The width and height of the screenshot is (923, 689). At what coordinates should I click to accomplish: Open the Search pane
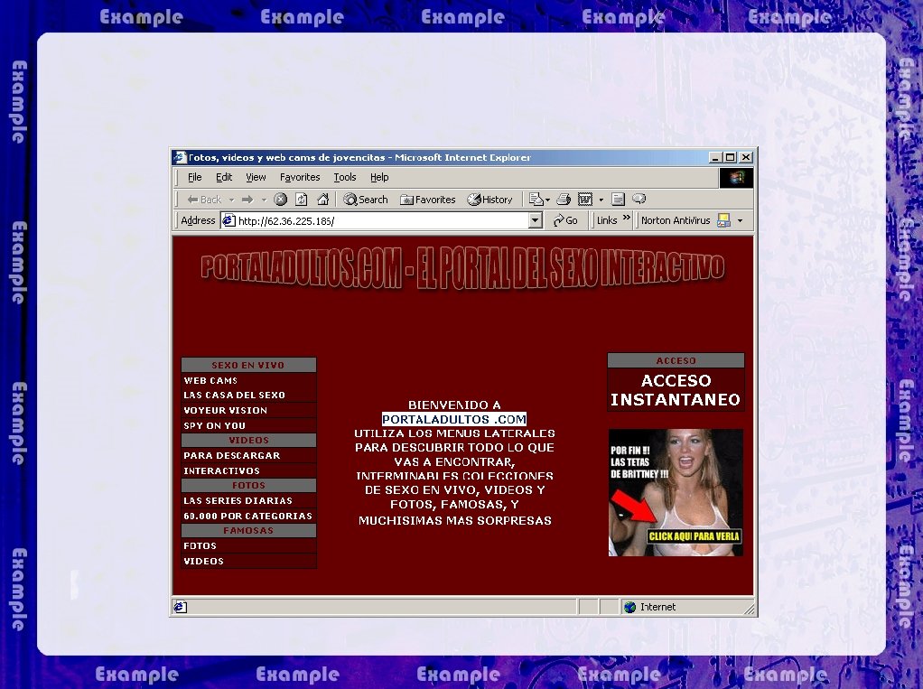(366, 200)
